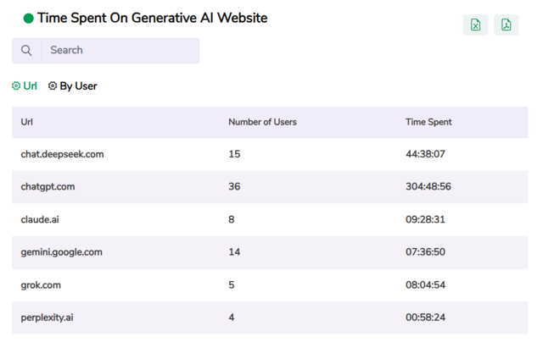Switch to the Url view tab
Viewport: 543px width, 353px height.
(x=30, y=86)
